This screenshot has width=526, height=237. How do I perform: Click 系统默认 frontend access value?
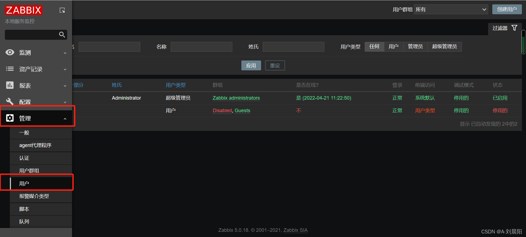[425, 98]
